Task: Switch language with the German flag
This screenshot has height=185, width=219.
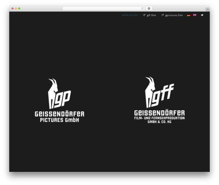Action: click(x=188, y=15)
